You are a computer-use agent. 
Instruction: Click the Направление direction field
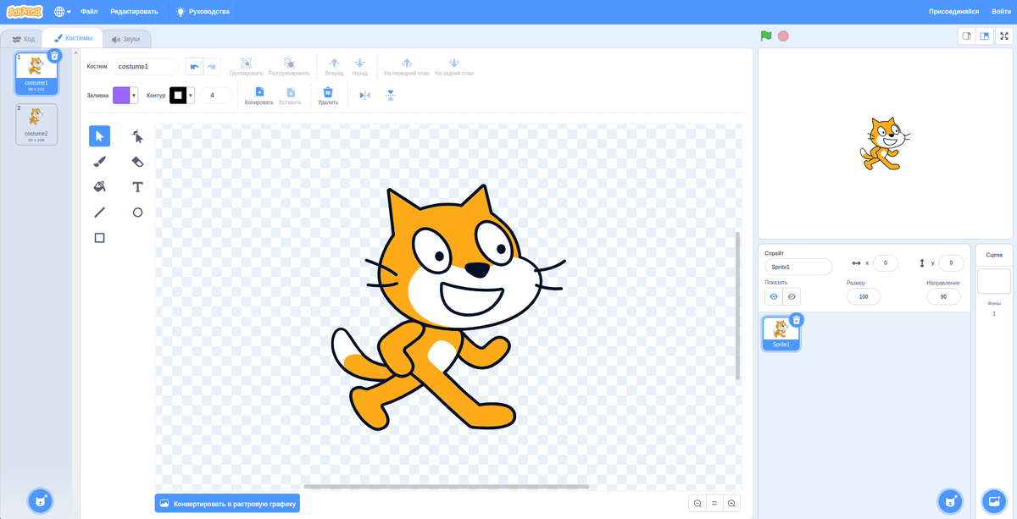tap(943, 296)
